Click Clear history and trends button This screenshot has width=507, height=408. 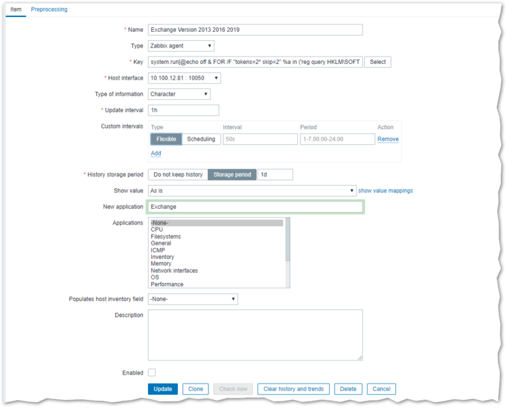(x=294, y=389)
